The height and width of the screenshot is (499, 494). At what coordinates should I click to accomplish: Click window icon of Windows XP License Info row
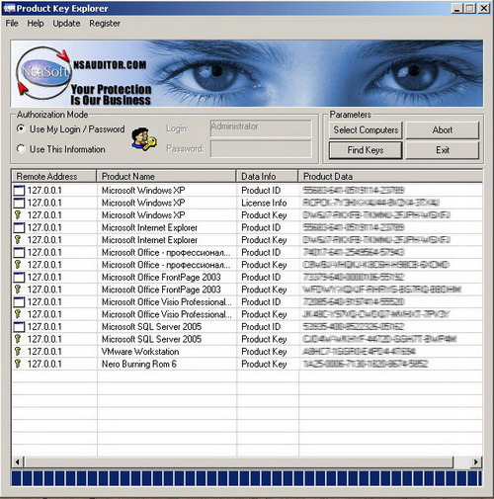point(19,203)
